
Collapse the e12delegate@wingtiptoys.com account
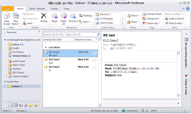(5, 40)
